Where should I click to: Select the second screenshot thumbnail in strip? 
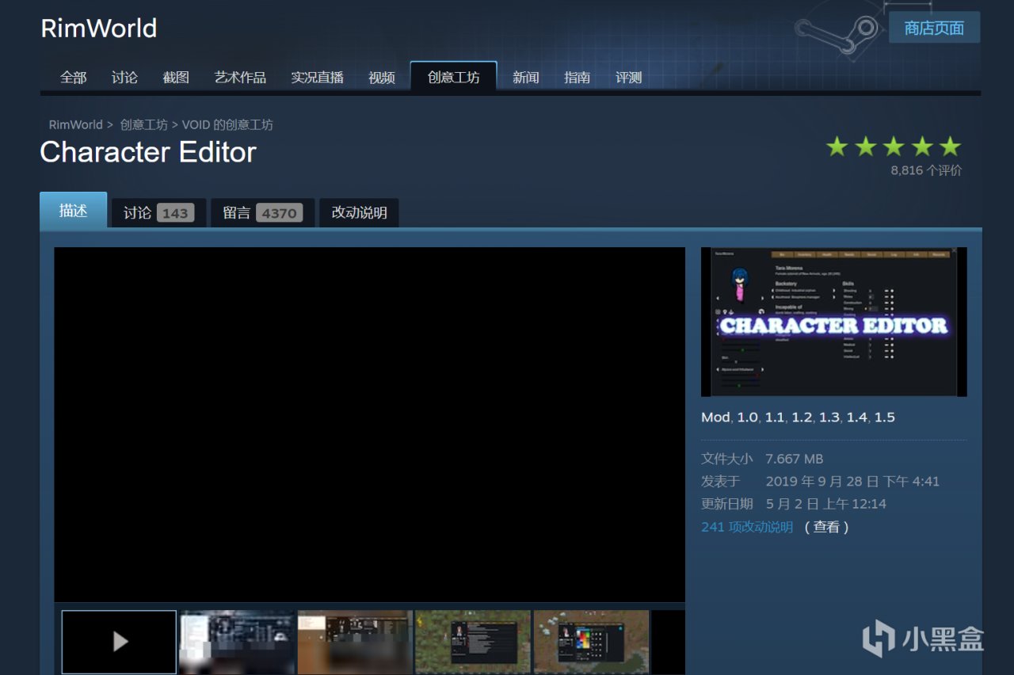click(x=237, y=642)
